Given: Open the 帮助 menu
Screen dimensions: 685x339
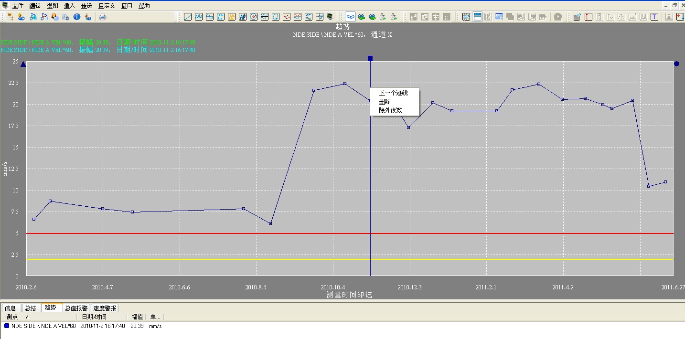Looking at the screenshot, I should point(144,6).
